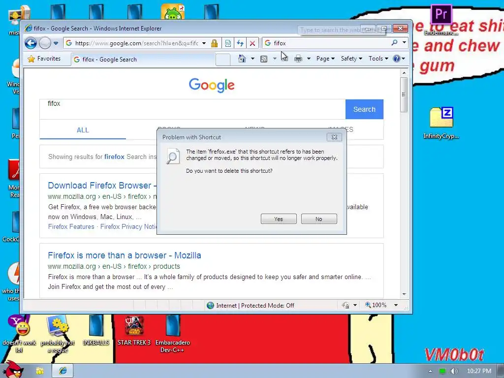Select the green pig Bad Piggies desktop icon

coord(173,12)
